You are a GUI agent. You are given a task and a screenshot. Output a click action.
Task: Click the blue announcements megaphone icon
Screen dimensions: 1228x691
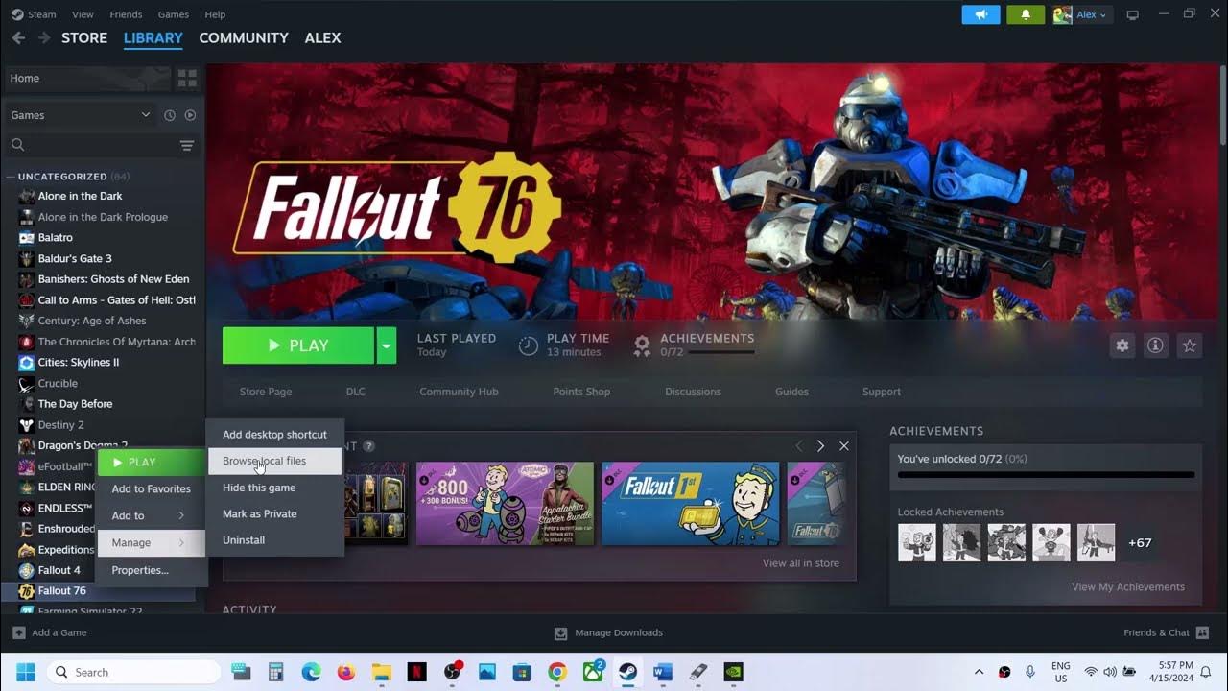[980, 14]
